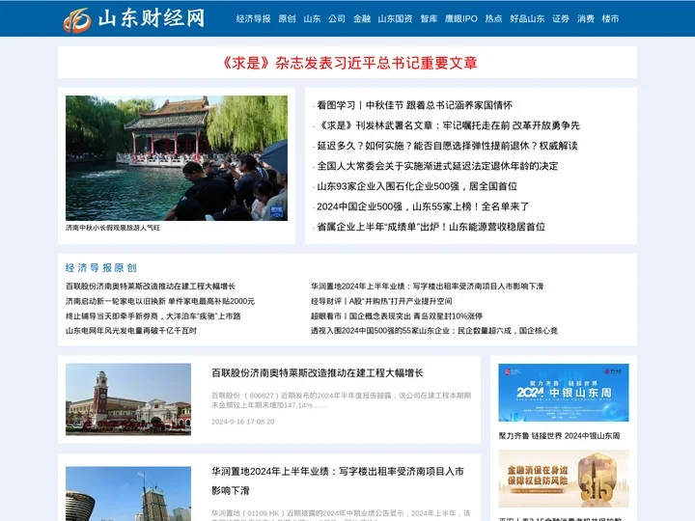Open 经导财评 A股并购热 article
The image size is (695, 521).
(x=381, y=301)
